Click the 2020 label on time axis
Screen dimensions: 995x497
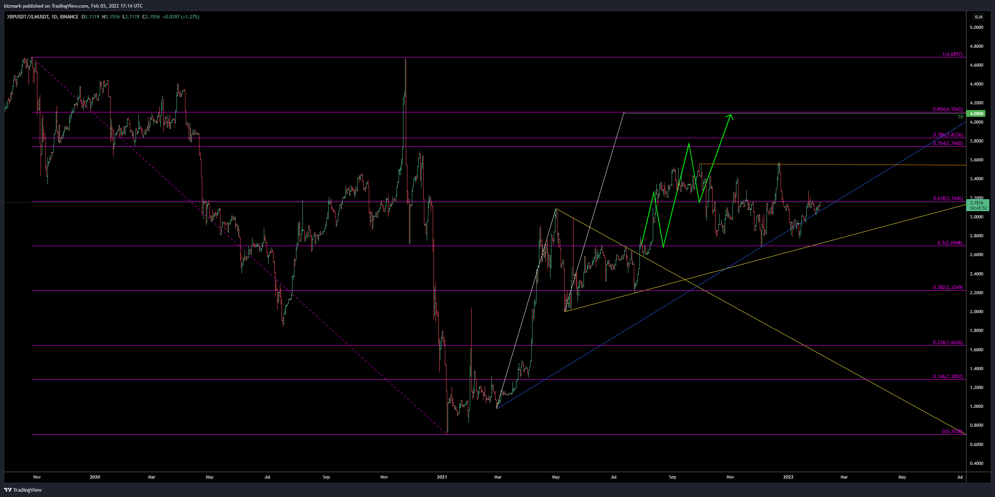point(95,477)
